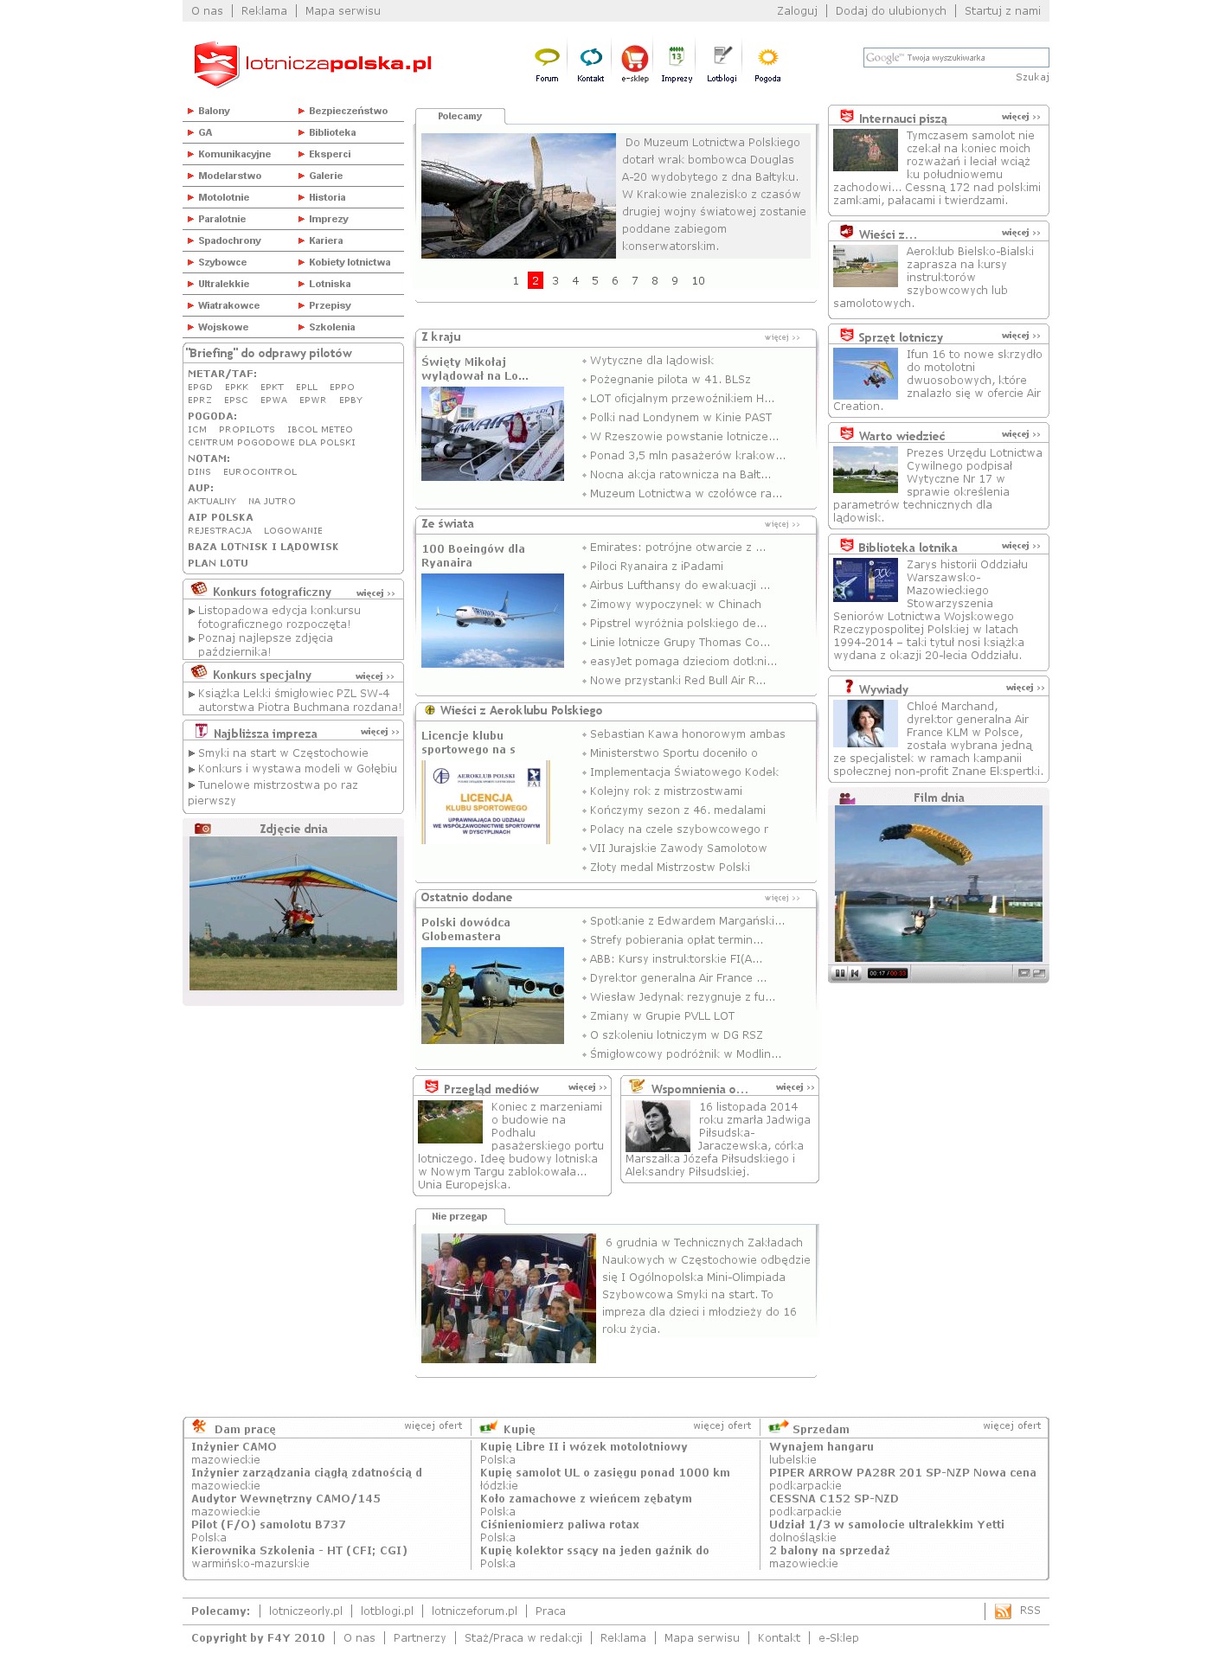
Task: Click the Zaloguj link
Action: [797, 11]
